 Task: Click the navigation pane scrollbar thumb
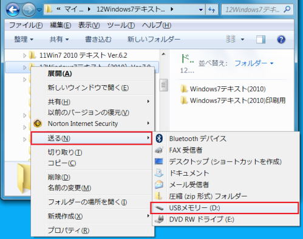click(x=163, y=85)
